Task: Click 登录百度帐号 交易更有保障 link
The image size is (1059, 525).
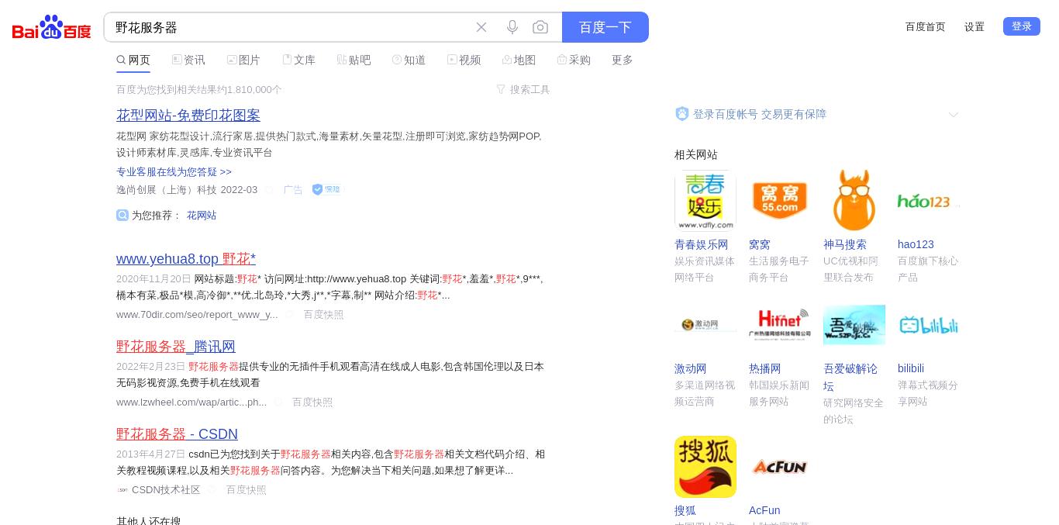Action: pos(760,114)
